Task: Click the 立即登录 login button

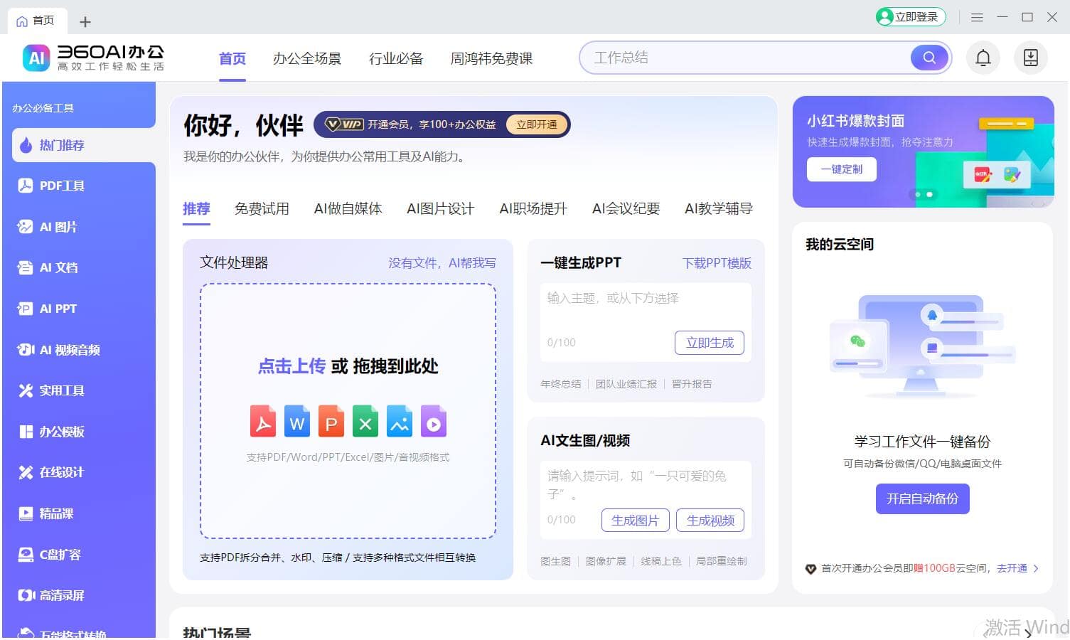Action: coord(911,17)
